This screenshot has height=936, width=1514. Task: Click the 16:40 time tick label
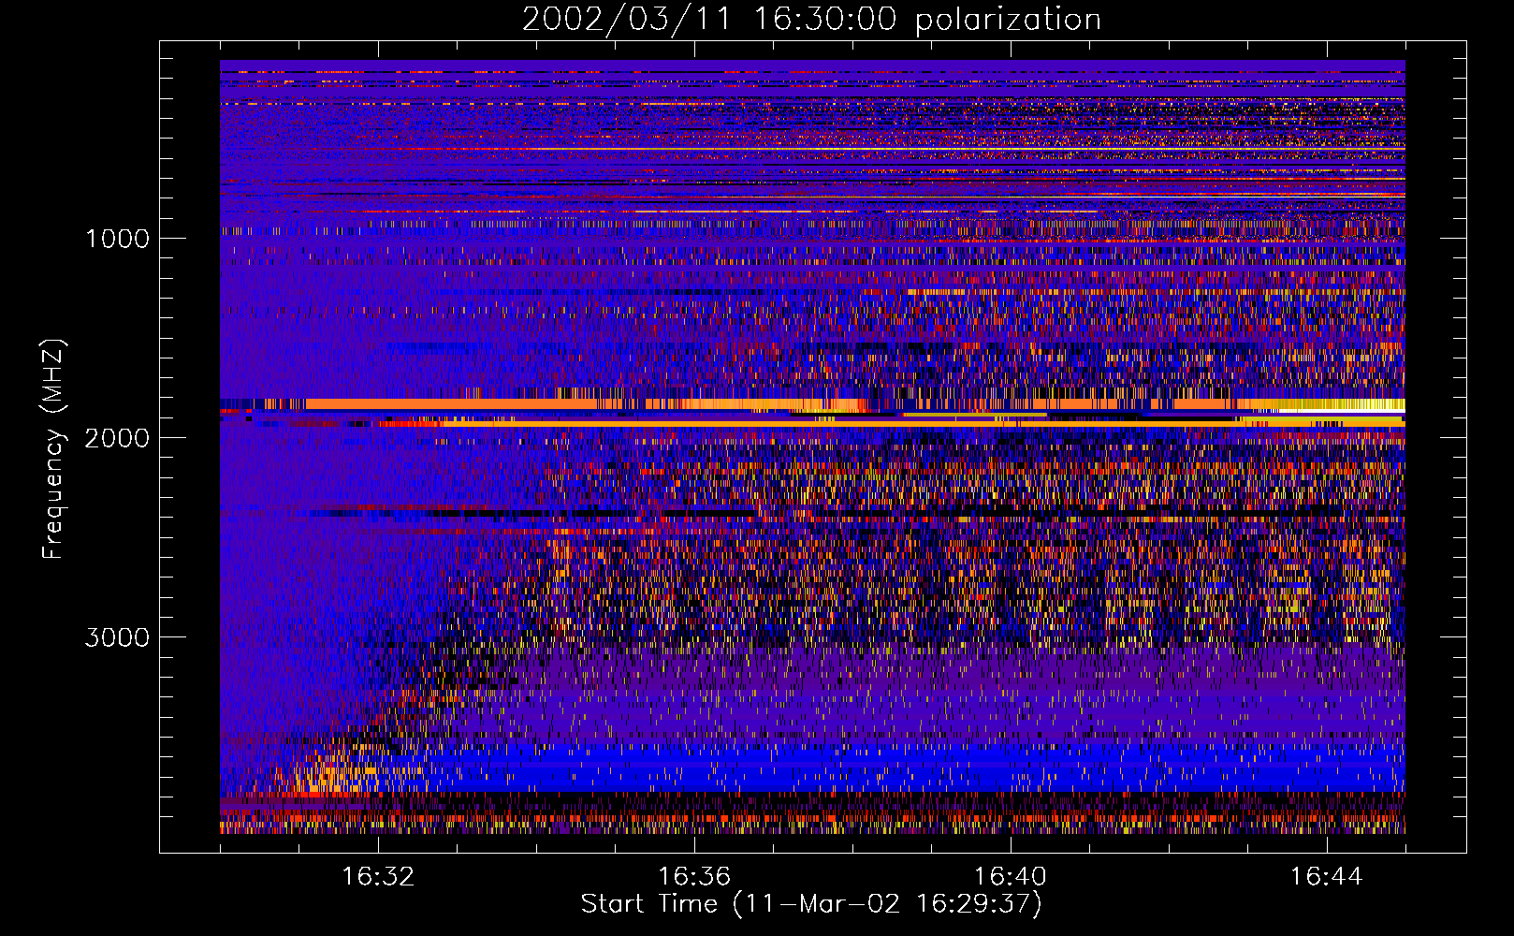[1011, 877]
